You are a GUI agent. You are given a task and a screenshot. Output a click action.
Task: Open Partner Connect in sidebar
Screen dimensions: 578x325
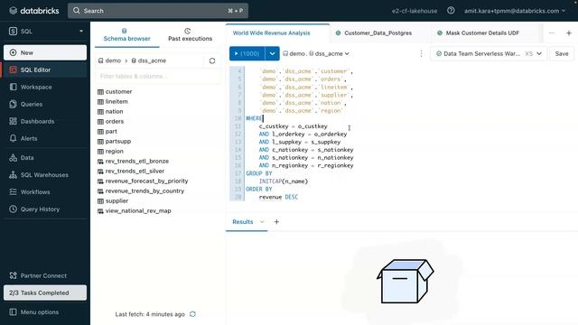[45, 275]
